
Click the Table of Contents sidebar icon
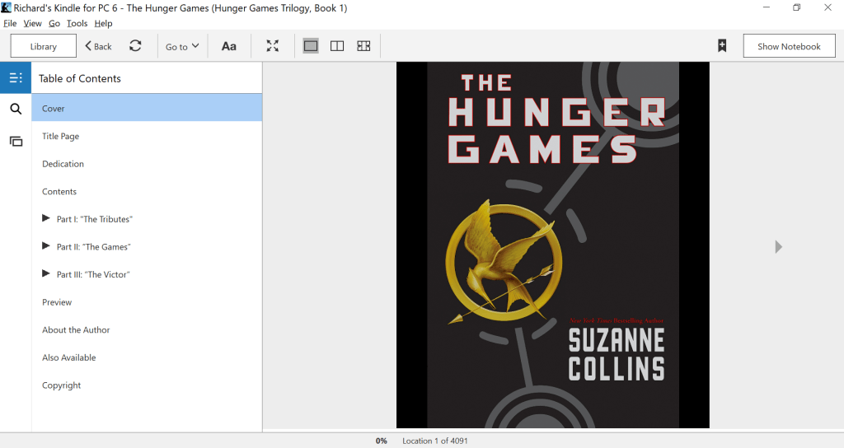16,78
